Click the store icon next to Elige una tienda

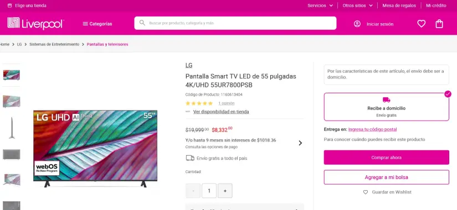(x=9, y=6)
